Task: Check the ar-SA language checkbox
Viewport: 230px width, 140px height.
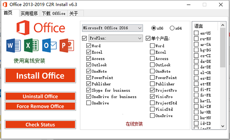Action: point(196,44)
